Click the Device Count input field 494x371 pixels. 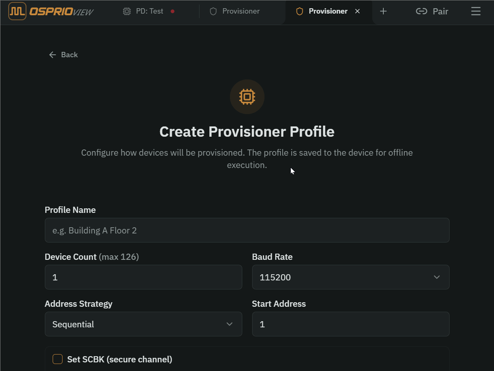[143, 277]
